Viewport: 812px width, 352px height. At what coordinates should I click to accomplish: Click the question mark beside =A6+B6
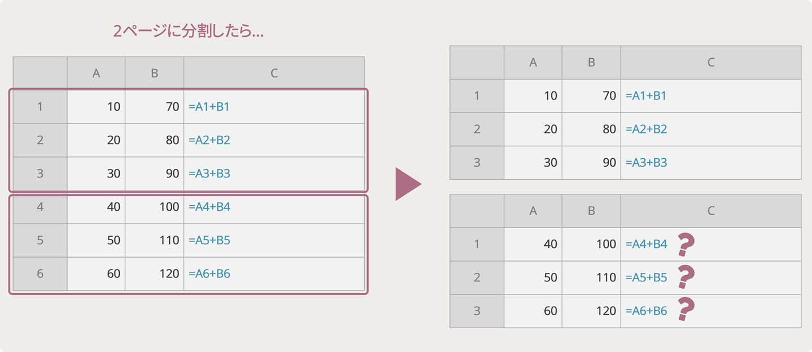(x=686, y=310)
